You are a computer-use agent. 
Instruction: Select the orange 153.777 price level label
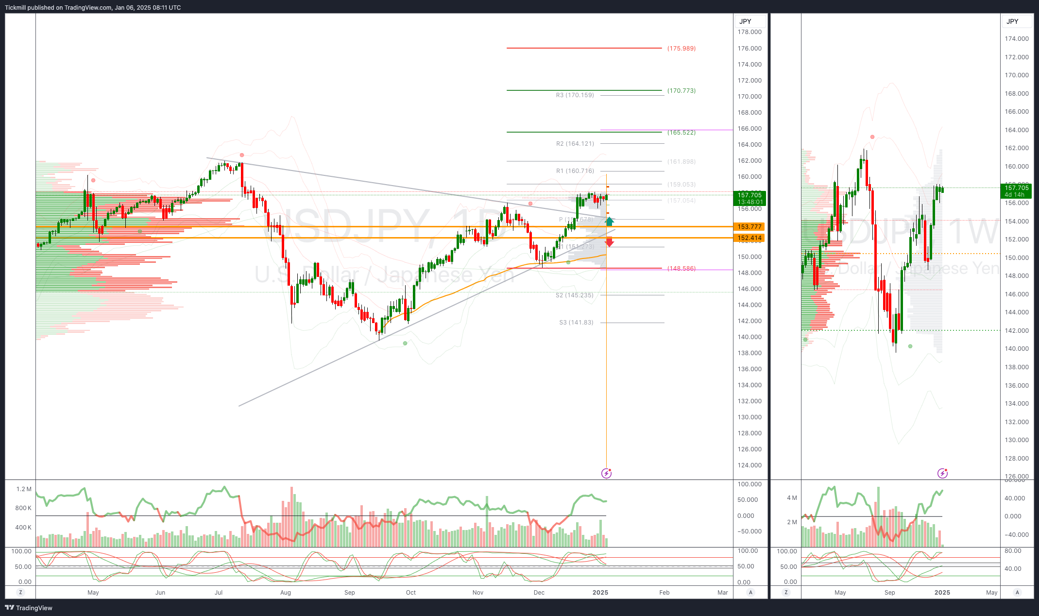point(749,227)
